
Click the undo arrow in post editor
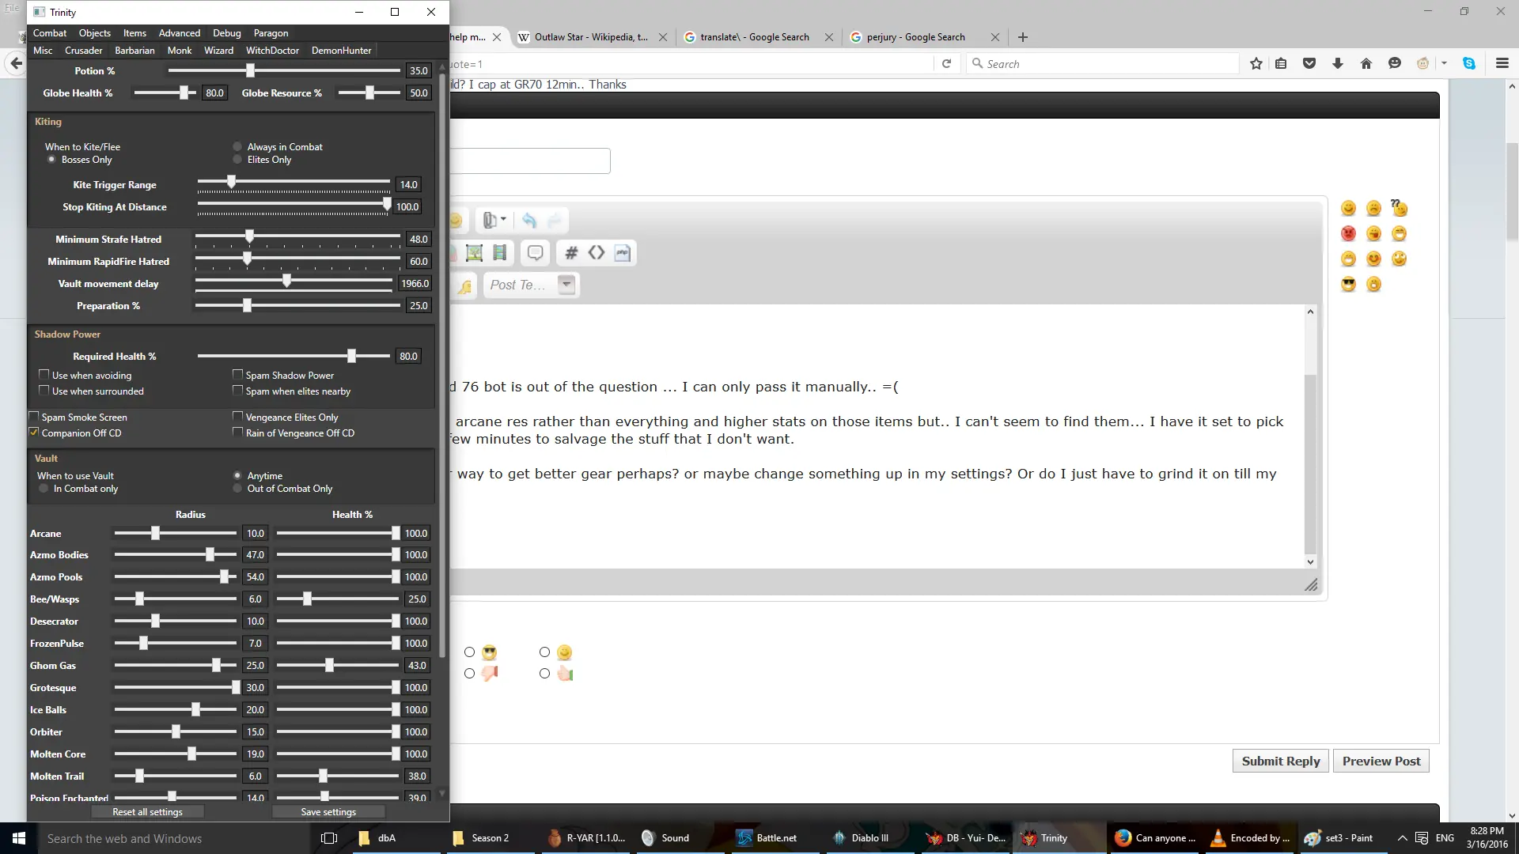click(529, 221)
